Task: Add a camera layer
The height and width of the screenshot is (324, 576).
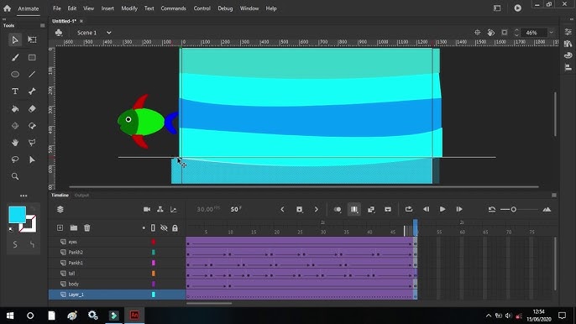Action: coord(147,209)
